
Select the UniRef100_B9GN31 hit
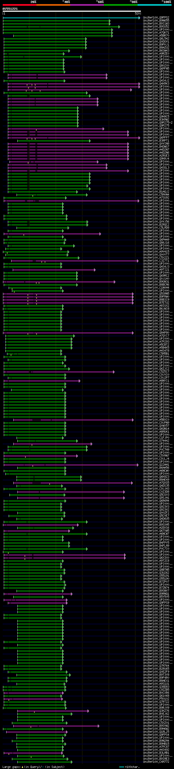click(x=156, y=282)
